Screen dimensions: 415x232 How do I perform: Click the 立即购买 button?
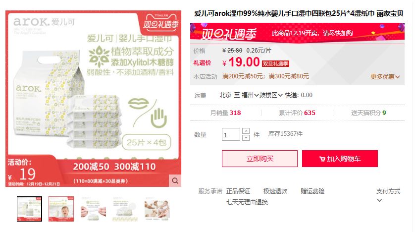click(x=259, y=159)
